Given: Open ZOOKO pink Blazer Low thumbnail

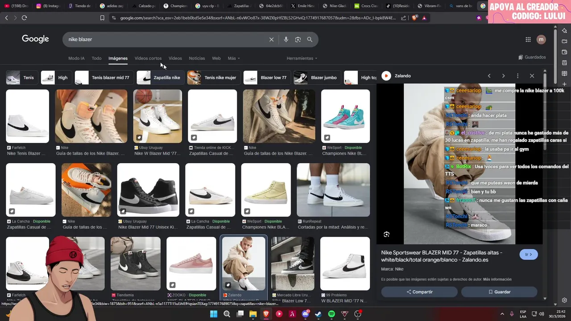Looking at the screenshot, I should coord(191,263).
